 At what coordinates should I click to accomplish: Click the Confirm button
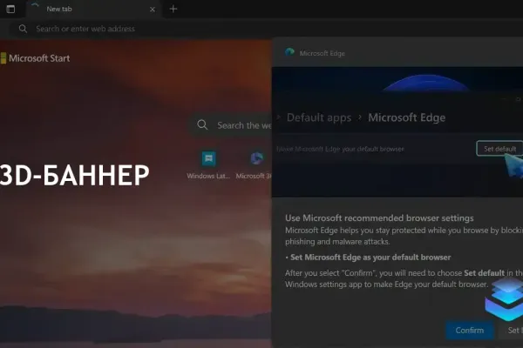tap(469, 331)
